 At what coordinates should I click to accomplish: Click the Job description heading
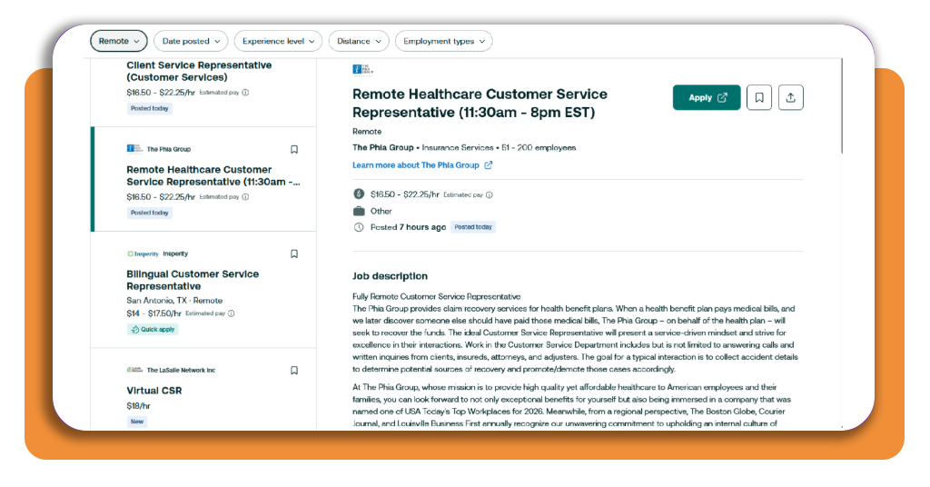click(x=390, y=276)
